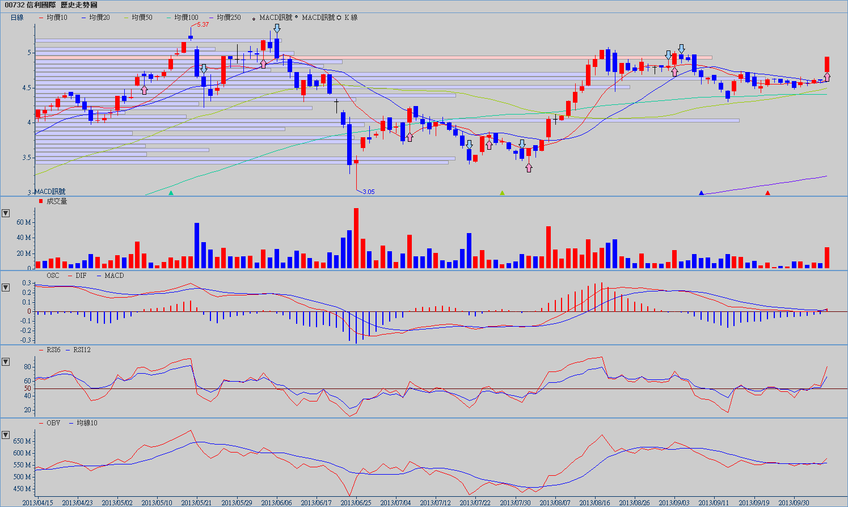This screenshot has width=848, height=507.
Task: Expand the RSI panel indicator dropdown
Action: point(6,362)
